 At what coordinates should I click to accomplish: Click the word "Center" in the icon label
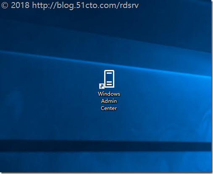click(x=109, y=108)
